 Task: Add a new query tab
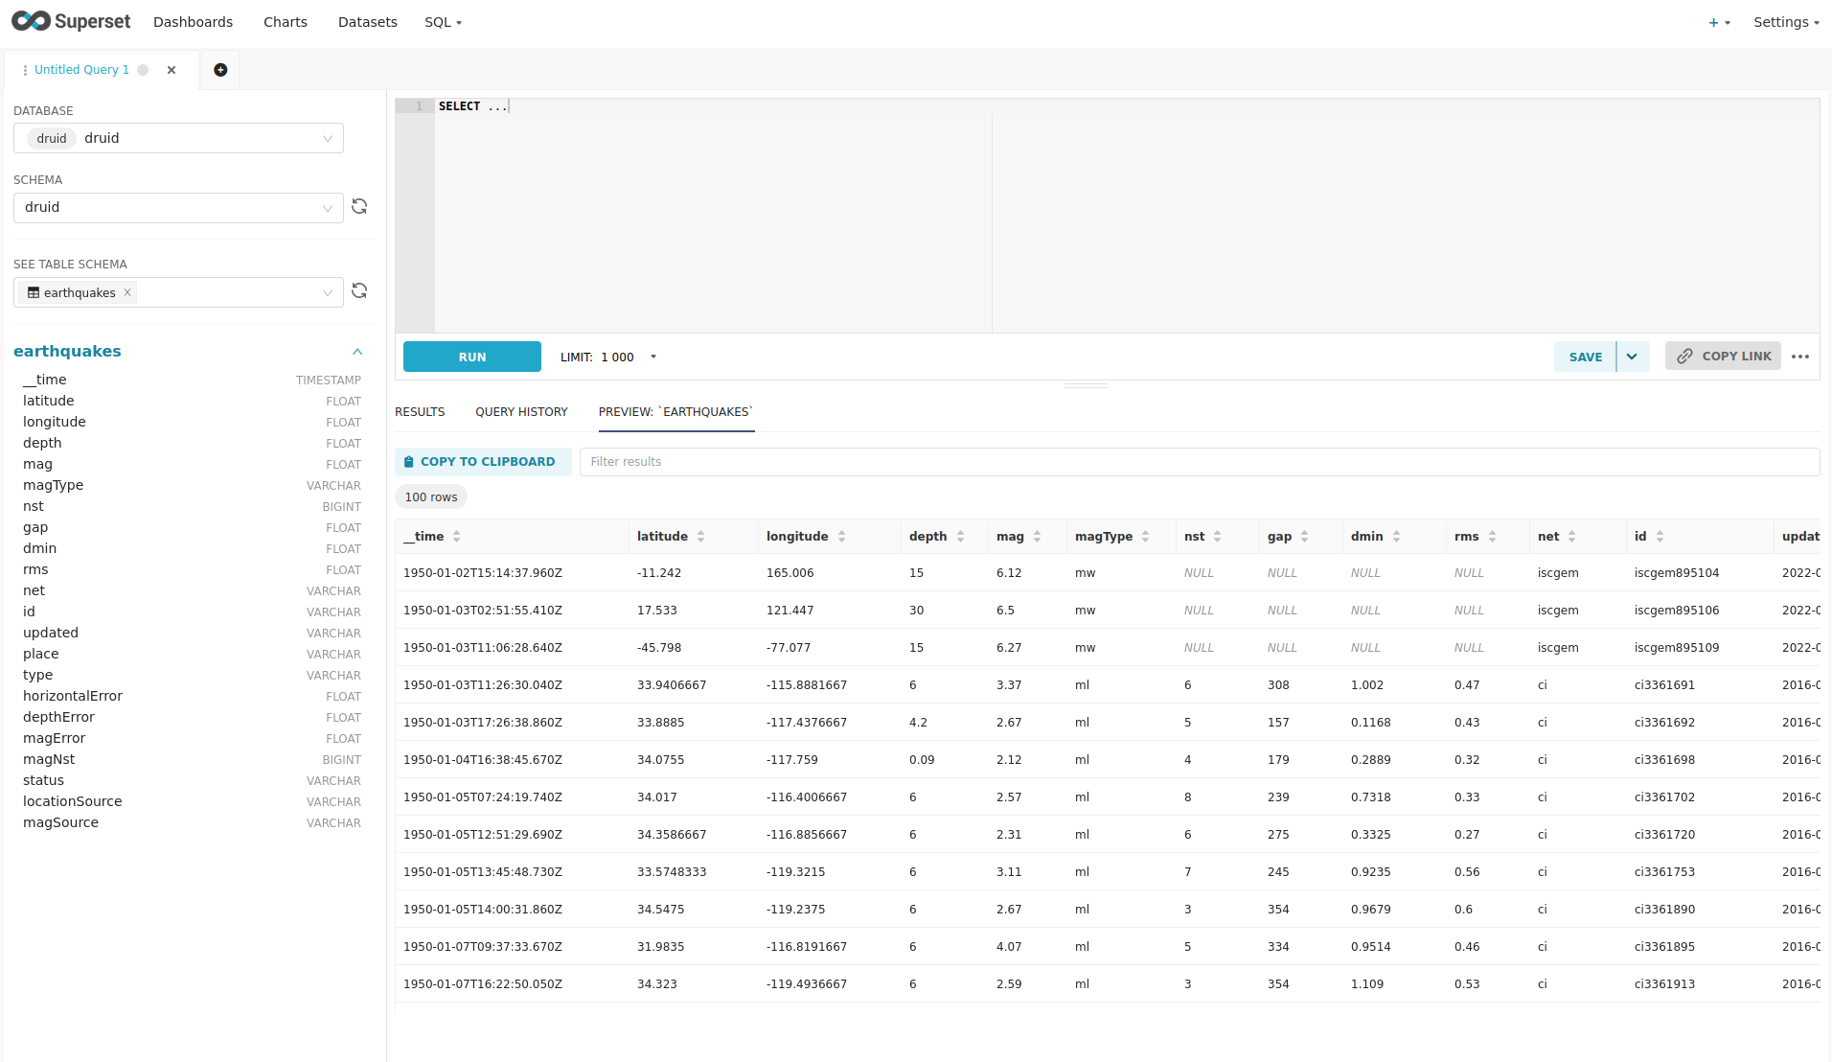coord(220,70)
